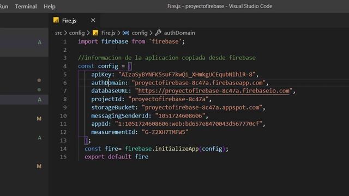This screenshot has width=349, height=196.
Task: Click the comment line about firebase
Action: point(167,58)
